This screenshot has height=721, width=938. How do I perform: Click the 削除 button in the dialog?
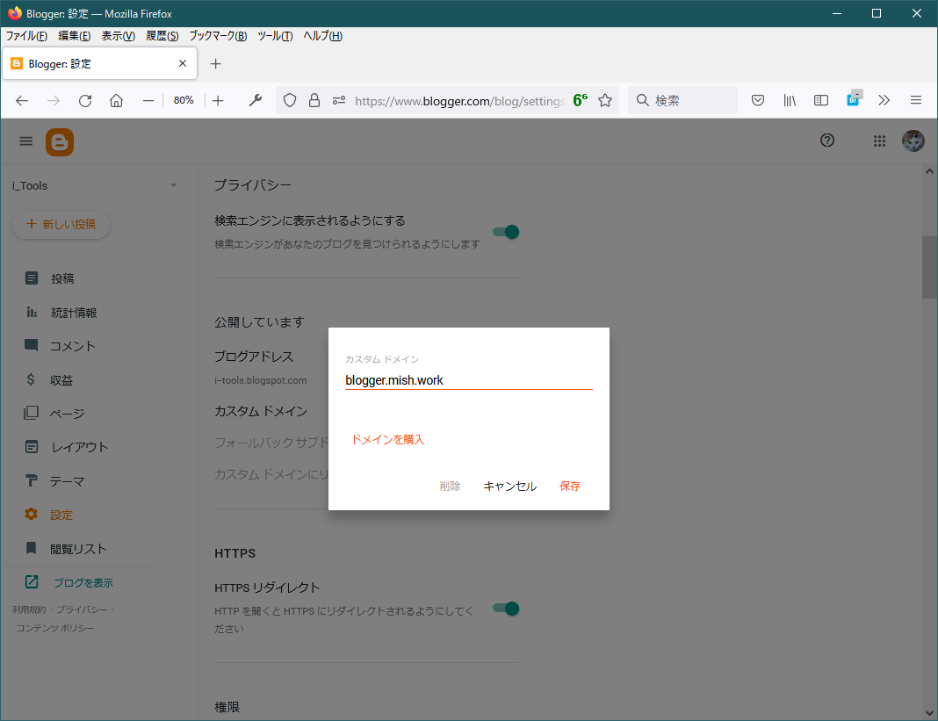coord(451,487)
